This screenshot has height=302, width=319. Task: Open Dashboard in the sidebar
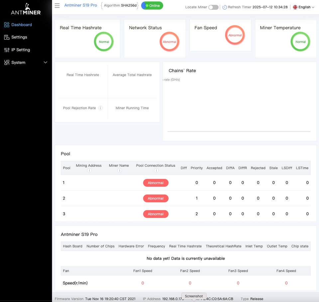(22, 25)
